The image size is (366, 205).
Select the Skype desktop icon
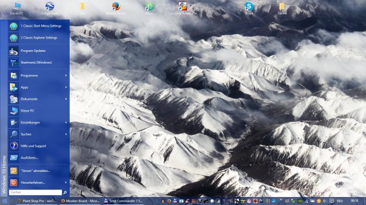(249, 8)
